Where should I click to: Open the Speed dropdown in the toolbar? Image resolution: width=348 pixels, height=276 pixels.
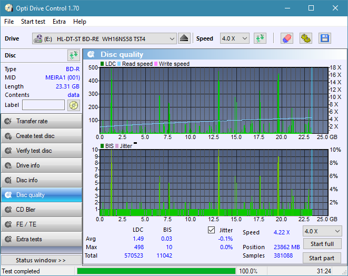tap(234, 39)
